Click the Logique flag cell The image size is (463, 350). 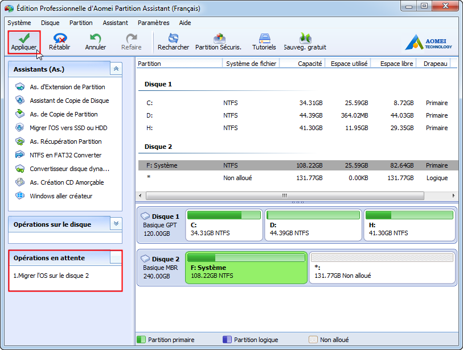pos(437,178)
